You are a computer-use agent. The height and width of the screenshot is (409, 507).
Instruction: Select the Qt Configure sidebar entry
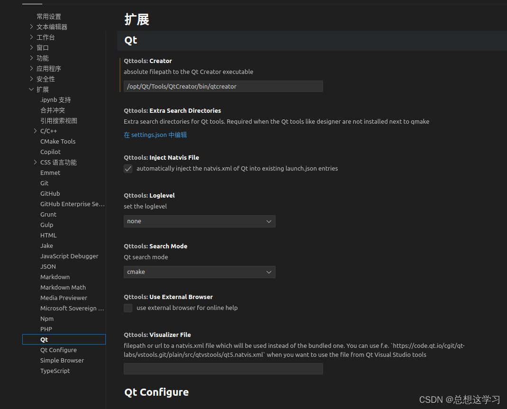tap(58, 350)
